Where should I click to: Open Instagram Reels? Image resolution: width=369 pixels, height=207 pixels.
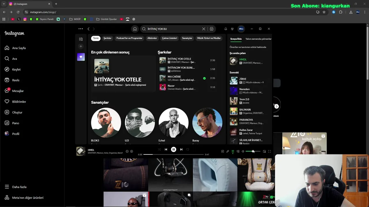12,80
